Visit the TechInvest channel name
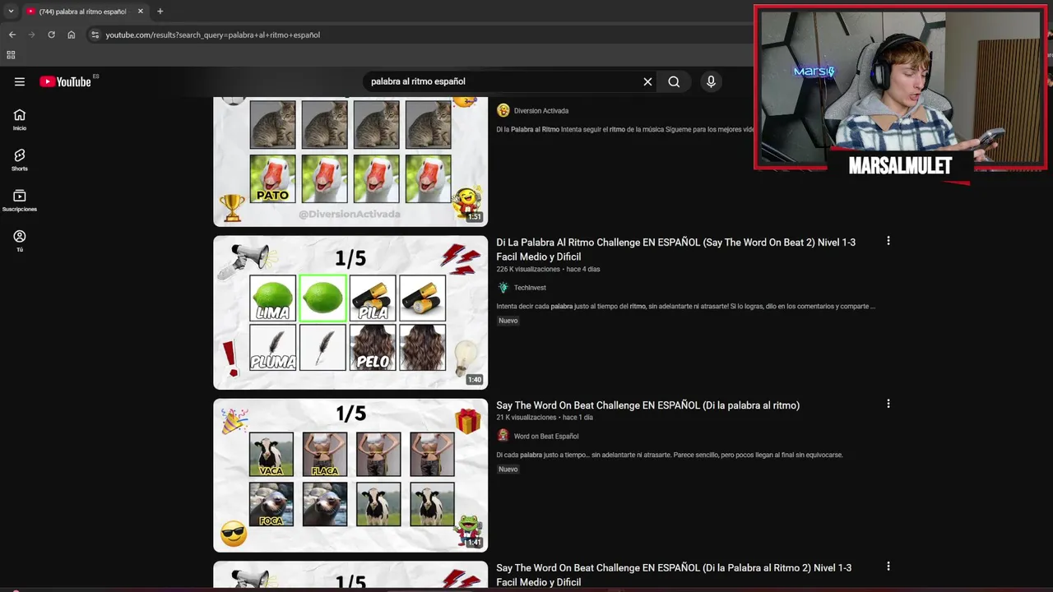 [x=530, y=288]
